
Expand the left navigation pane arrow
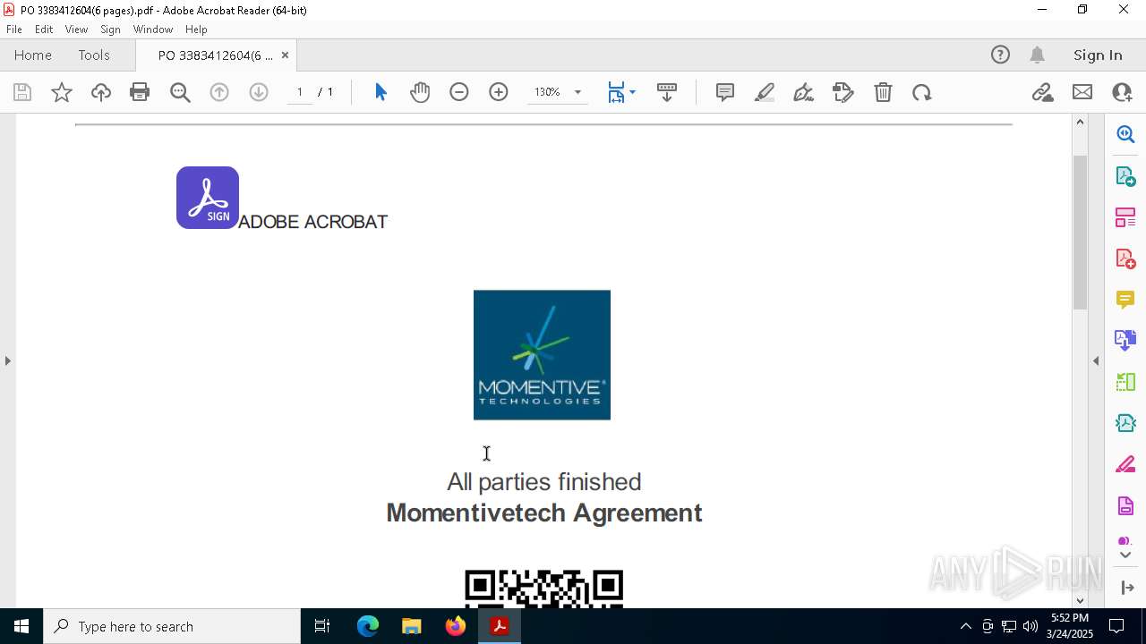tap(7, 360)
